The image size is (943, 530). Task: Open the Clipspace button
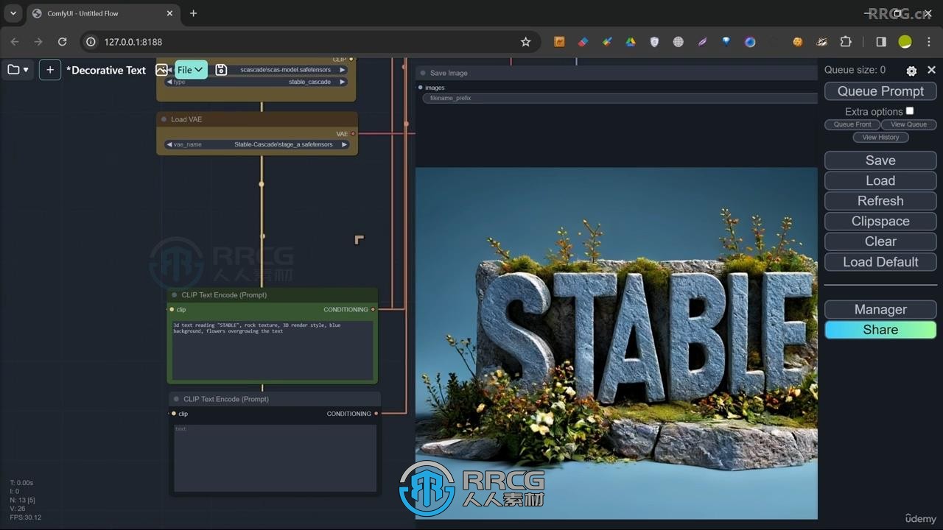(x=880, y=221)
